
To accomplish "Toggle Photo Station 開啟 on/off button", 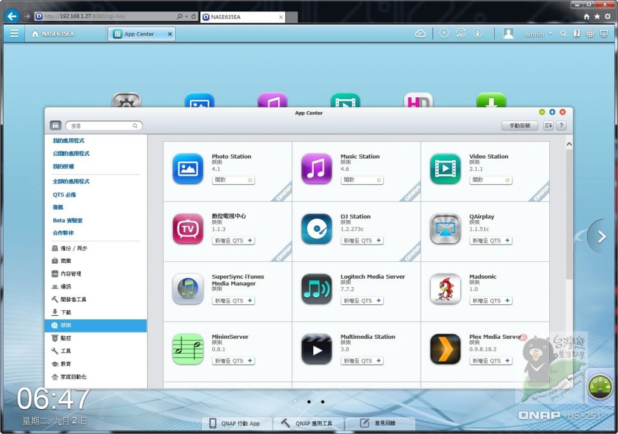I will [x=234, y=180].
